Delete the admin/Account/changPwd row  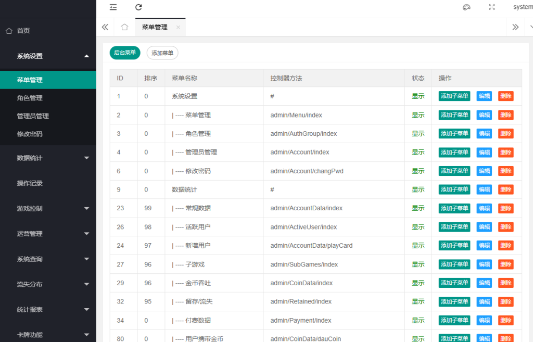tap(505, 171)
